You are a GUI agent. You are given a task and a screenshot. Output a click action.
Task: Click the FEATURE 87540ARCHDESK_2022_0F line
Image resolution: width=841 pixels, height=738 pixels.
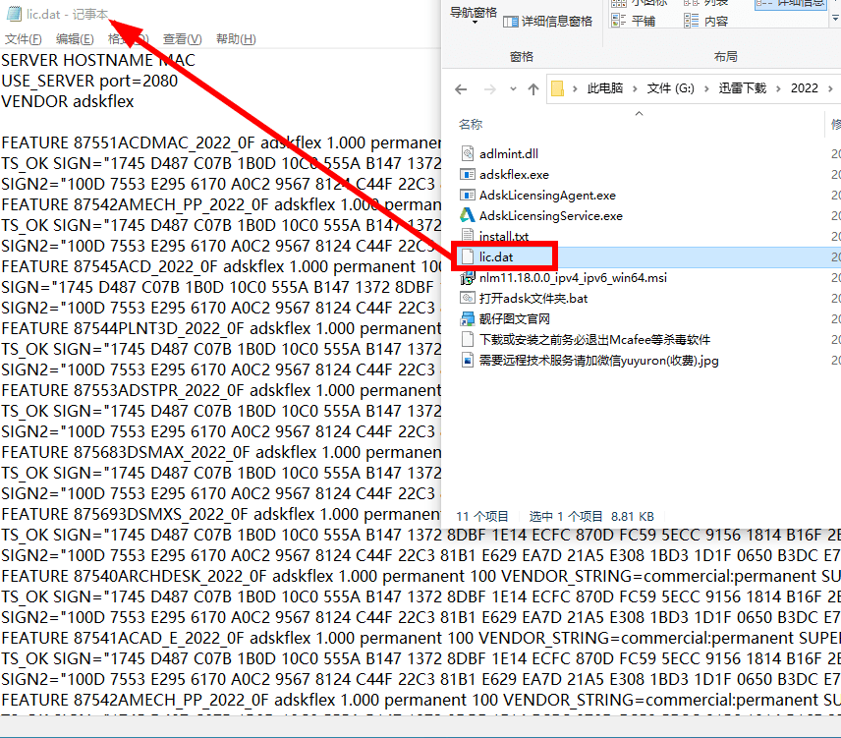coord(420,577)
